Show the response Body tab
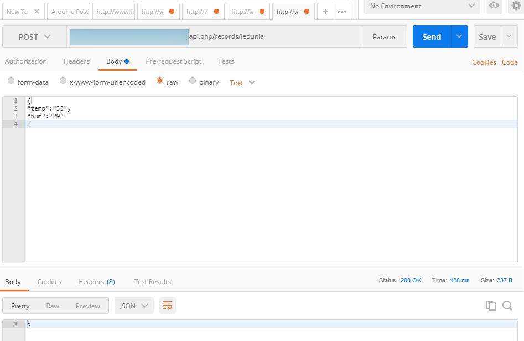 (13, 282)
